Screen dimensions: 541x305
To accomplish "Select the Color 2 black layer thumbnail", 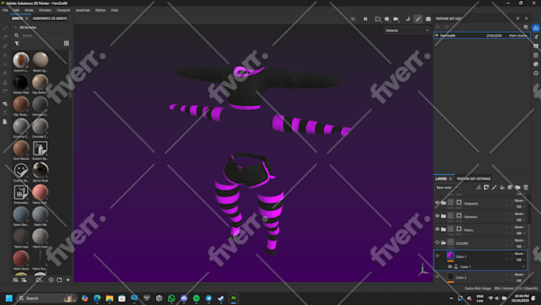I will 450,276.
